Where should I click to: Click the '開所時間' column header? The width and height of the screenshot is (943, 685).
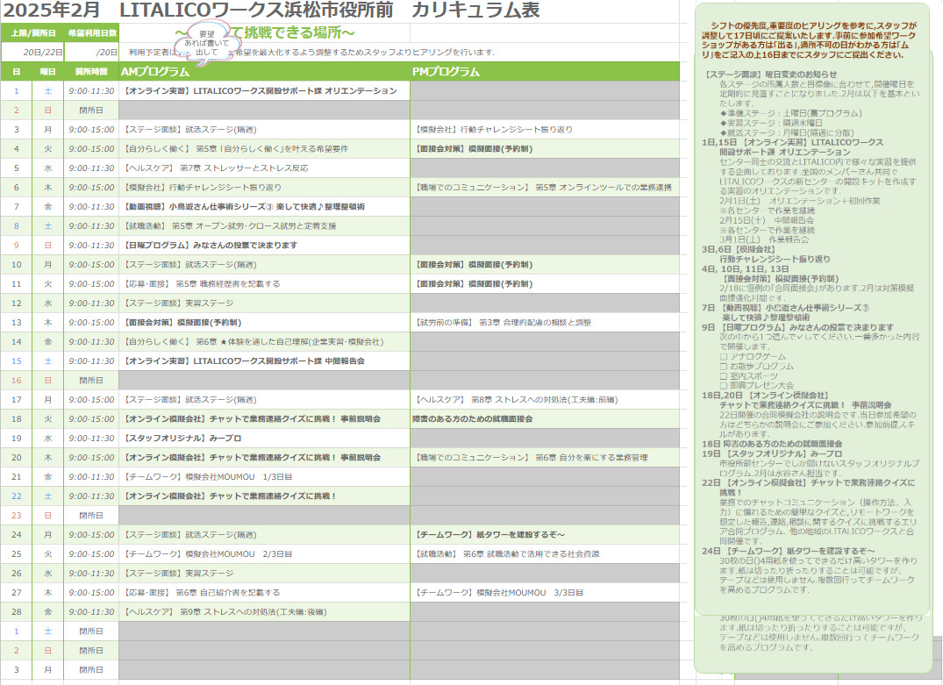coord(91,72)
